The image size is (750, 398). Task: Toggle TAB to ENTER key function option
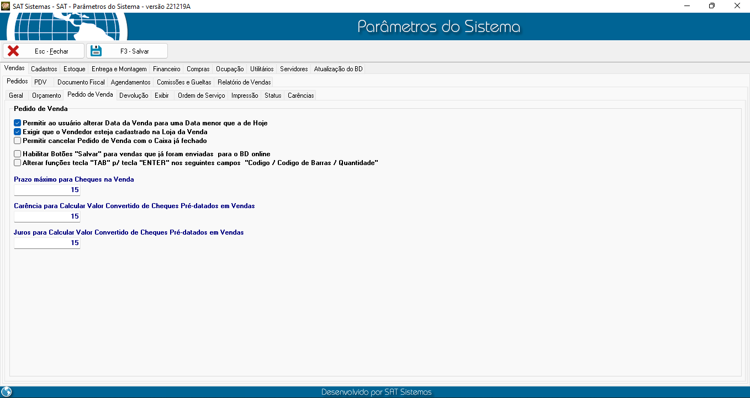coord(18,163)
